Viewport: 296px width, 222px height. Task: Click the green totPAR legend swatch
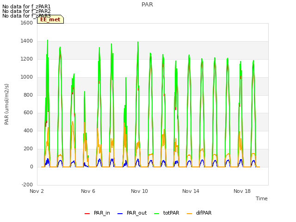coord(157,214)
